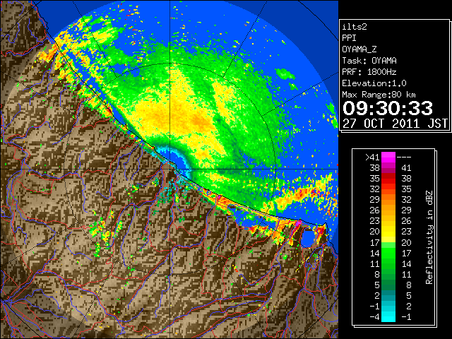
Task: Pick the teal 2–5 dBZ swatch
Action: (388, 296)
